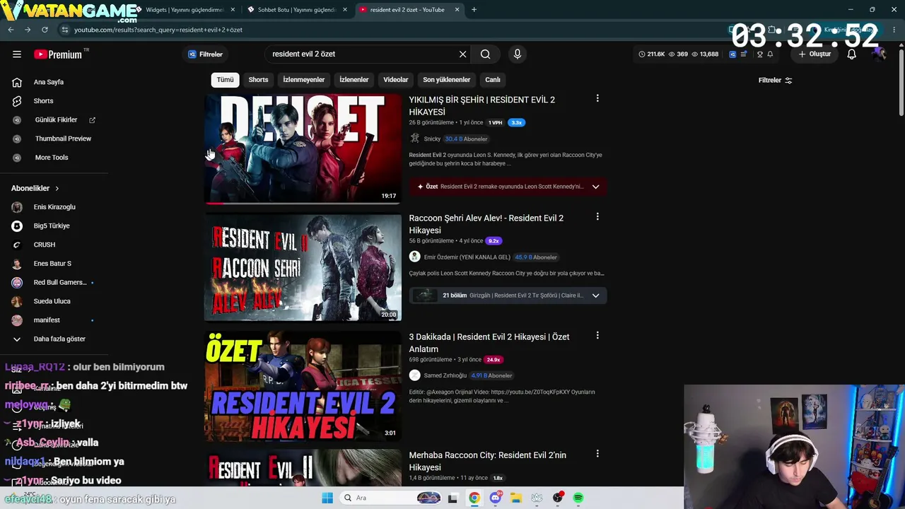Image resolution: width=905 pixels, height=509 pixels.
Task: Open the vidIQ Filtreler button beside search
Action: click(x=206, y=54)
